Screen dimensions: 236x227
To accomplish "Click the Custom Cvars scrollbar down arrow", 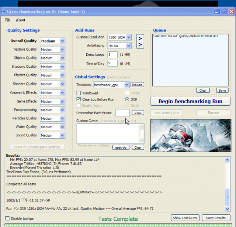I will [141, 140].
